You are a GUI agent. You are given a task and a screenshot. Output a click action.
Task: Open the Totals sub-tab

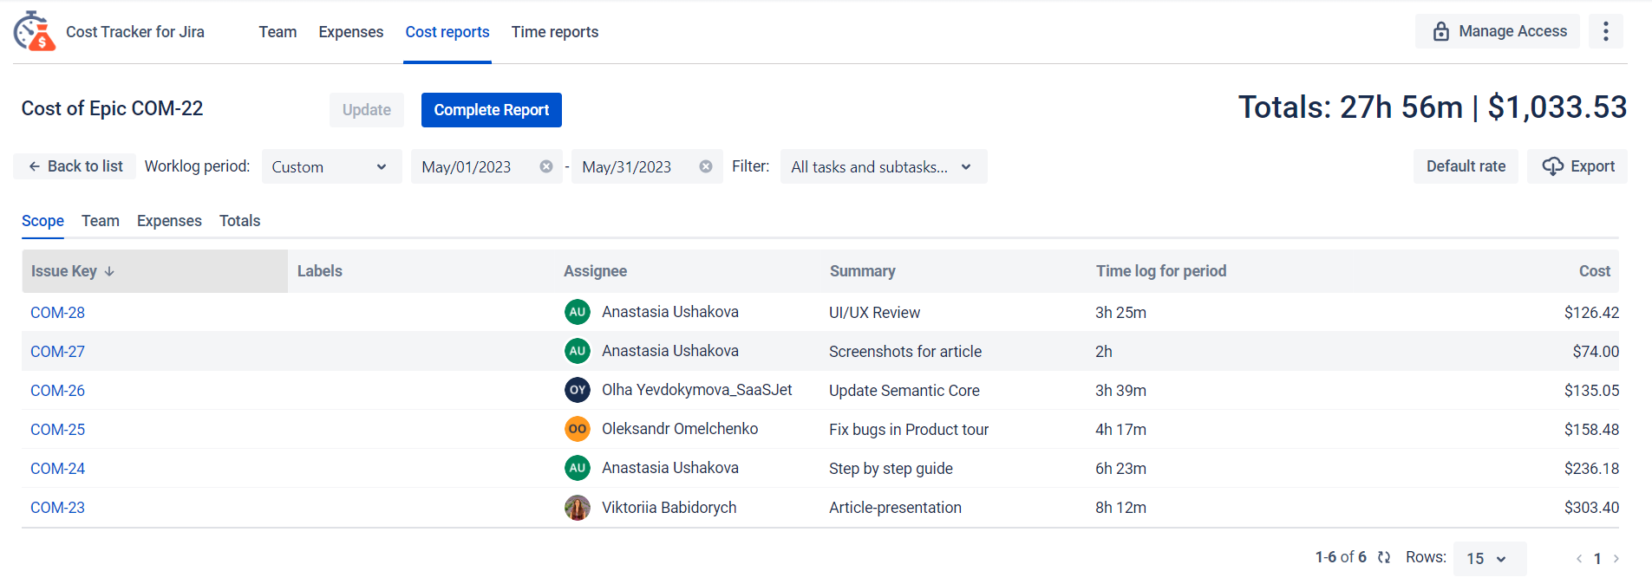pyautogui.click(x=239, y=221)
